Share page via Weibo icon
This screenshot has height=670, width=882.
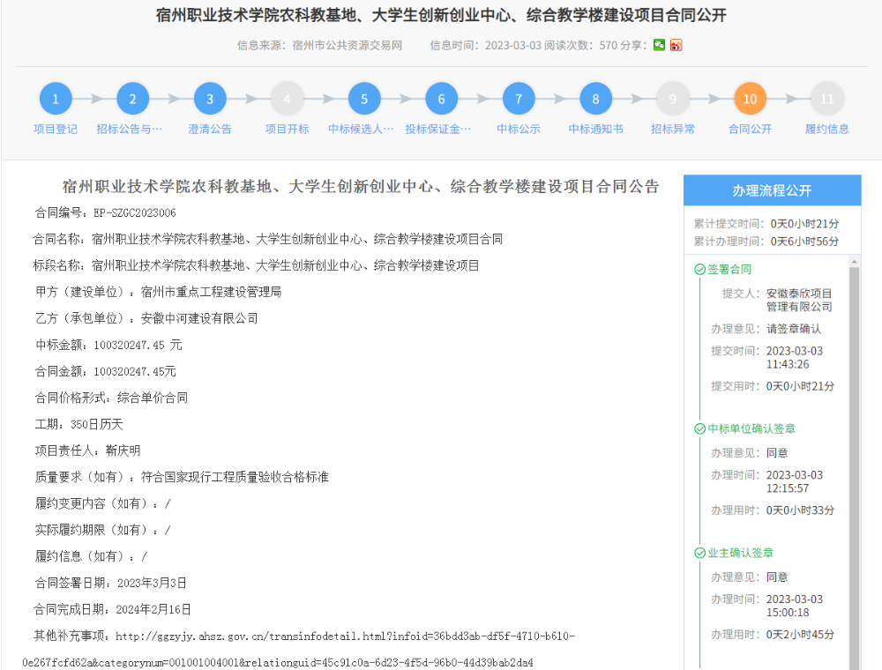(676, 45)
